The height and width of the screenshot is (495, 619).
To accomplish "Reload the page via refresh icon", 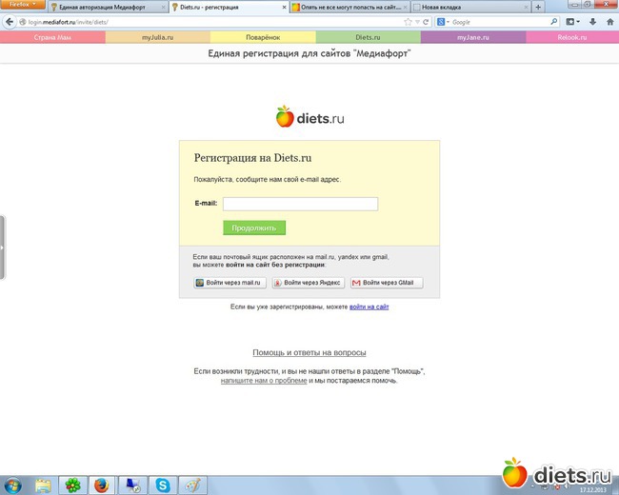I will click(x=428, y=21).
